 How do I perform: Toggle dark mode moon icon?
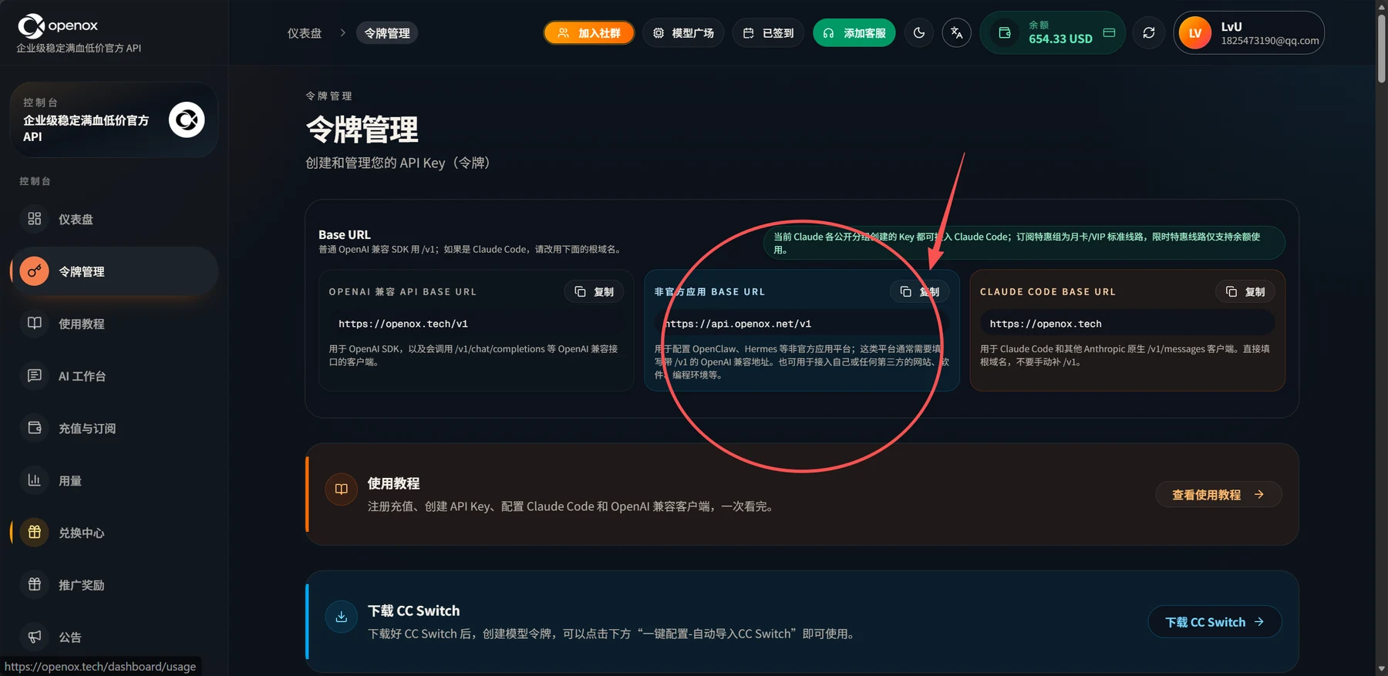pyautogui.click(x=919, y=33)
